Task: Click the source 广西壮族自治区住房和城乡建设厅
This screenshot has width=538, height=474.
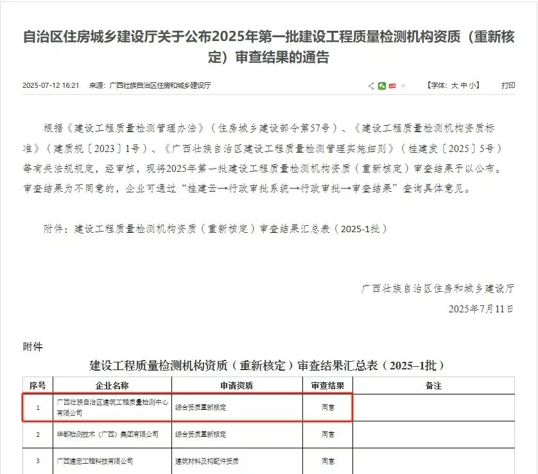Action: 160,85
